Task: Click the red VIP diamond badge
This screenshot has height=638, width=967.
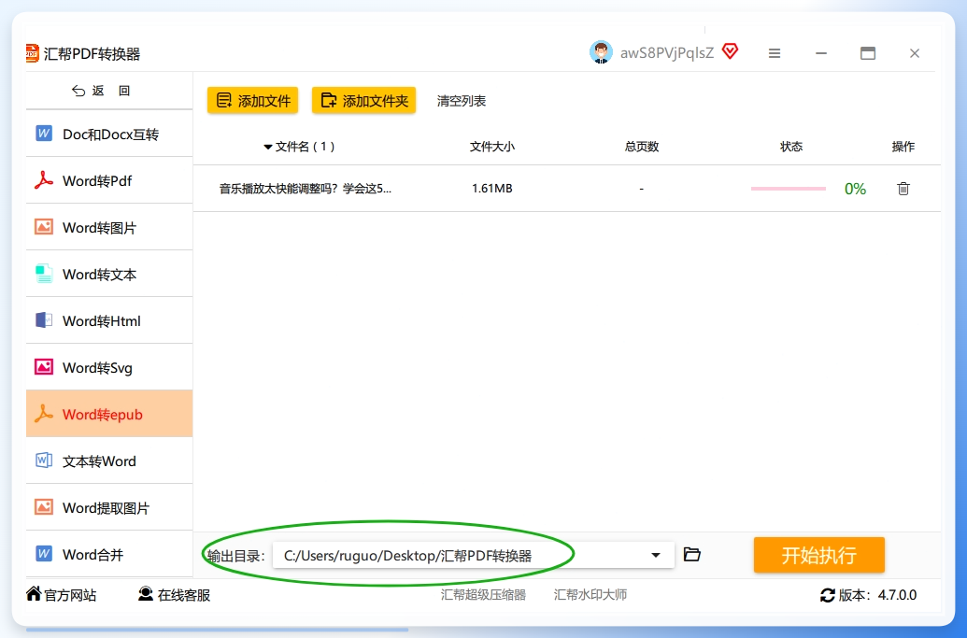Action: [731, 51]
